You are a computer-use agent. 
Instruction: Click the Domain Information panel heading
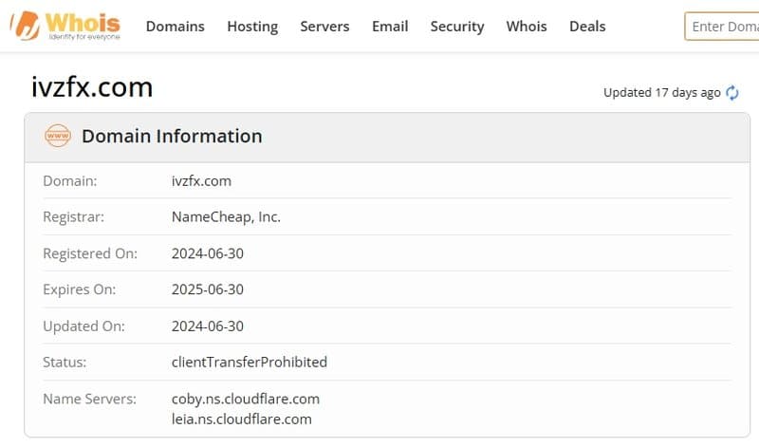(x=172, y=137)
